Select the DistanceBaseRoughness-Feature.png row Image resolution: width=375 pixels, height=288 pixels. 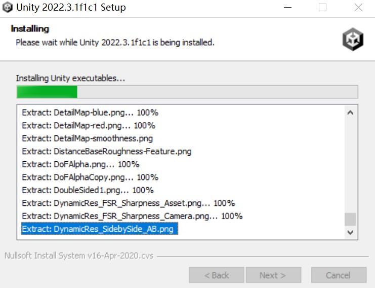(x=107, y=151)
